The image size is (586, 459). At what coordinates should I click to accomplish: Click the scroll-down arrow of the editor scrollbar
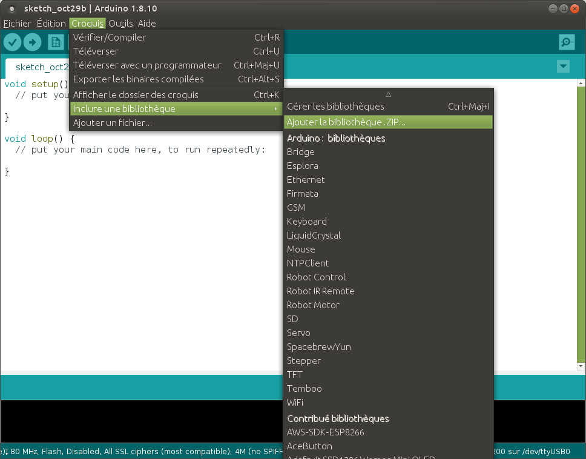click(x=581, y=366)
